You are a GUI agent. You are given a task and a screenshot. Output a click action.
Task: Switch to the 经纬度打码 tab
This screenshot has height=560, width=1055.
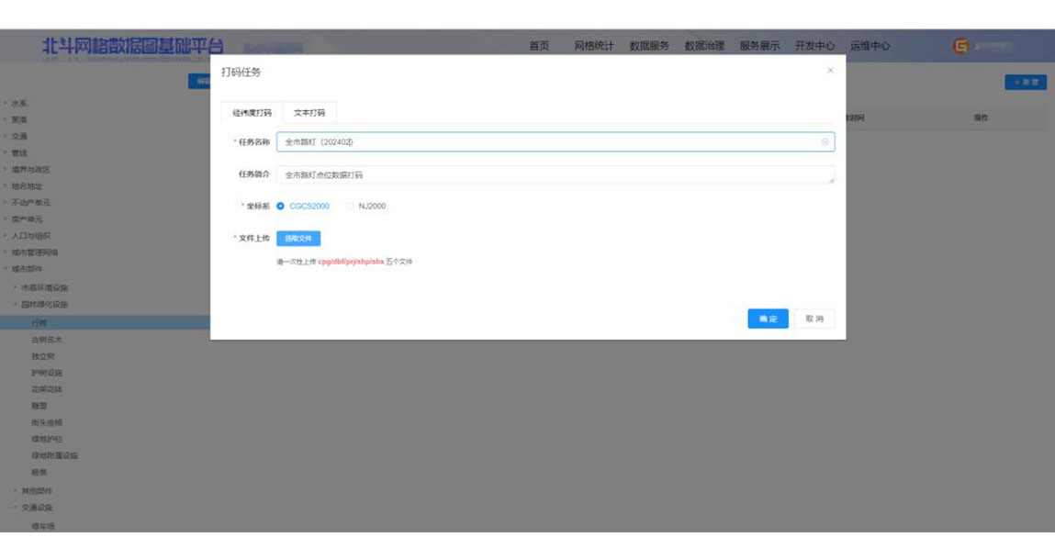coord(252,113)
